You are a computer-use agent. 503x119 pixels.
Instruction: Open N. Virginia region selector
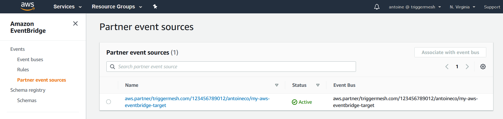[x=462, y=7]
